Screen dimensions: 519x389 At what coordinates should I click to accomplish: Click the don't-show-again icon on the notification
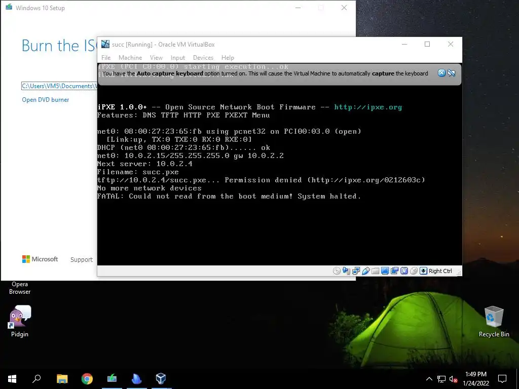pos(452,73)
